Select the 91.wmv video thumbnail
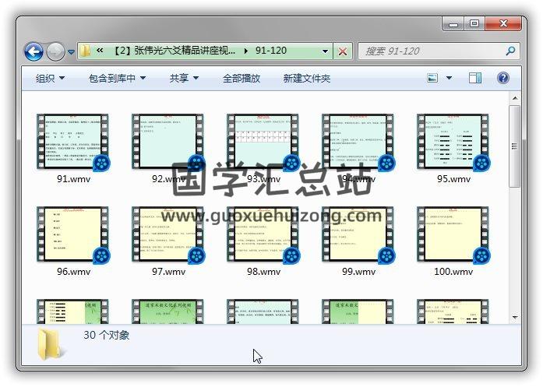This screenshot has width=543, height=387. (72, 142)
